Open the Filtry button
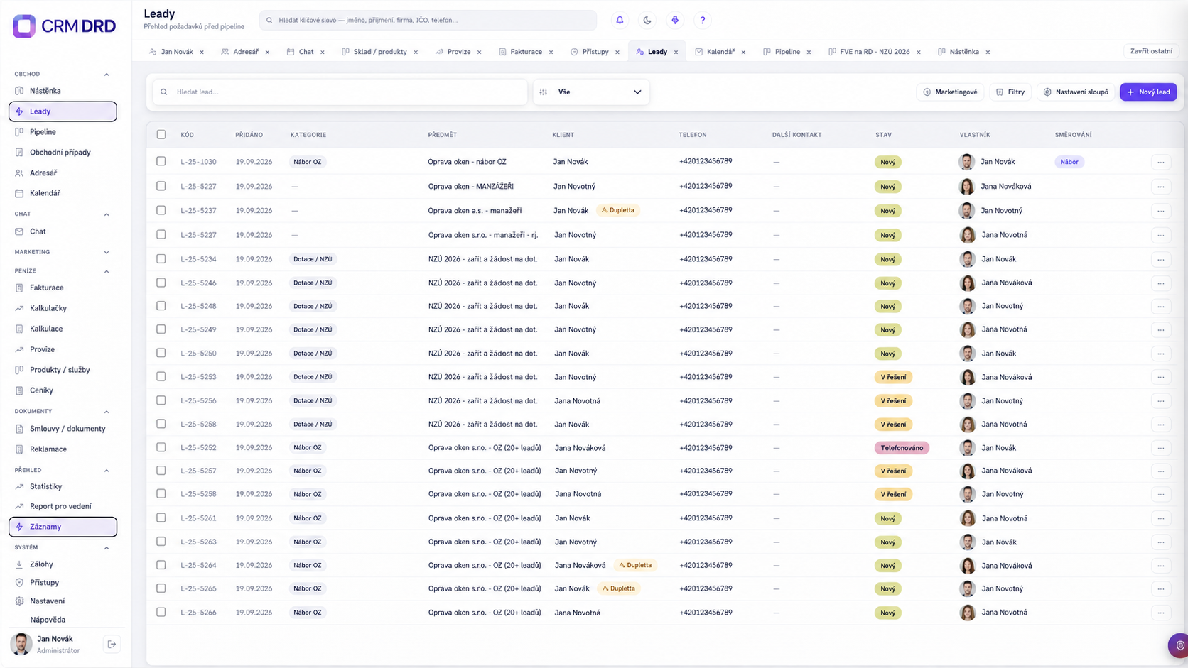 click(x=1010, y=92)
